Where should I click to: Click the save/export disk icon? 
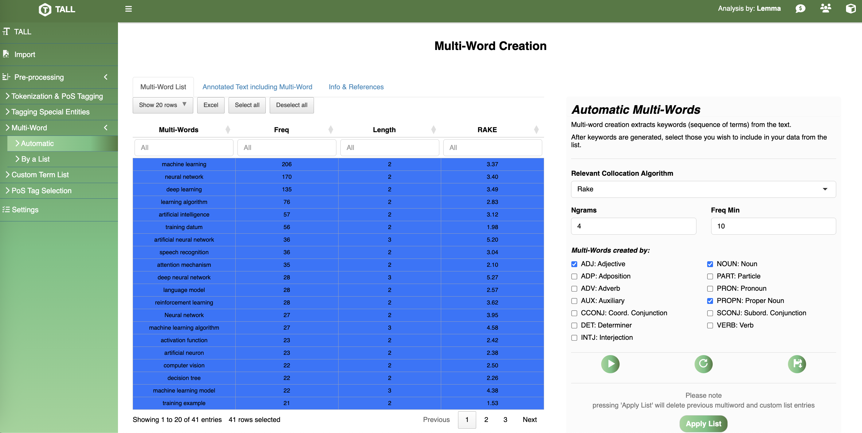point(797,364)
